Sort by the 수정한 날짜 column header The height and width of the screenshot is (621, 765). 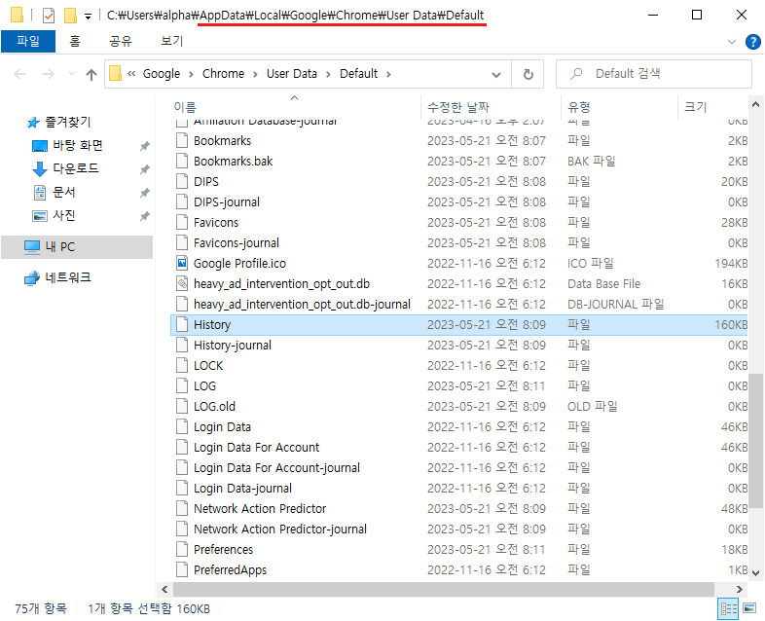(x=458, y=107)
